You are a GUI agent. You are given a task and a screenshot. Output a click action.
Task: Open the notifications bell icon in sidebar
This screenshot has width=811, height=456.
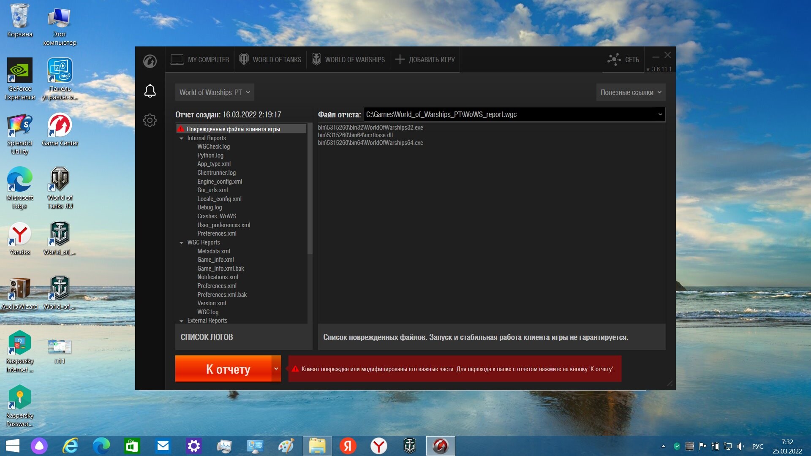point(150,91)
